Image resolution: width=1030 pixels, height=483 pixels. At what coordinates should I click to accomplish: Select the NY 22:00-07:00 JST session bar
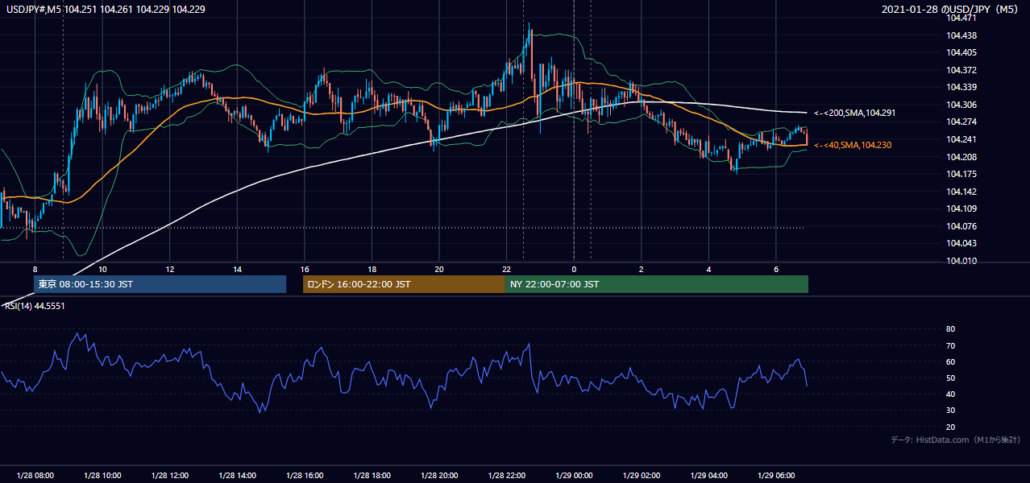pyautogui.click(x=656, y=284)
